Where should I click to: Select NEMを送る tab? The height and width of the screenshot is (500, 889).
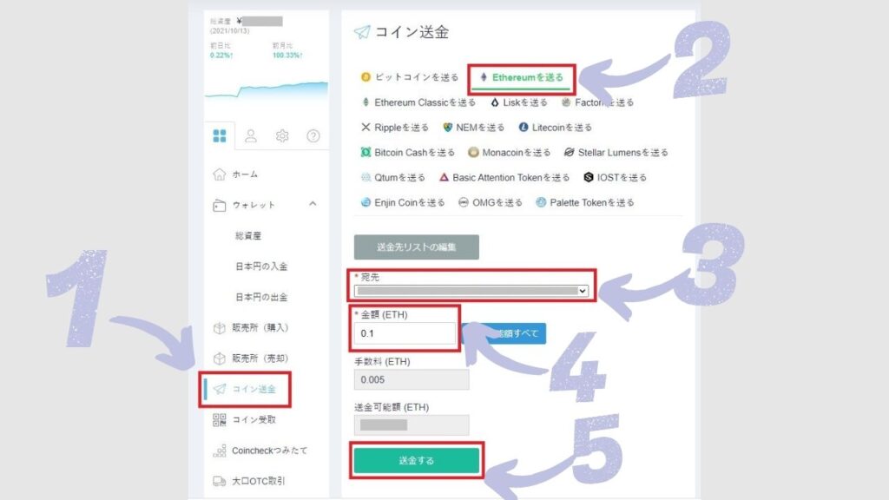(473, 128)
